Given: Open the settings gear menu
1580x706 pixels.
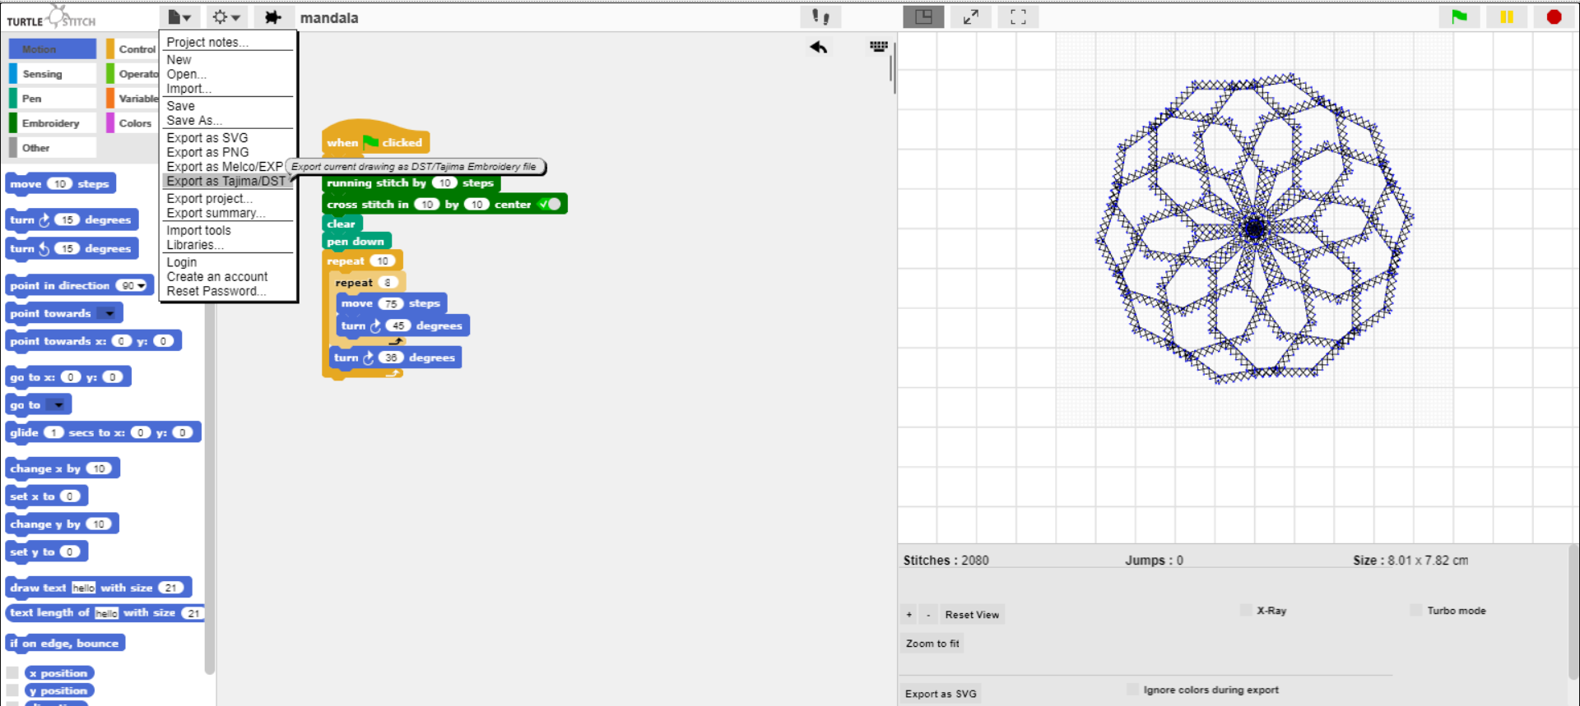Looking at the screenshot, I should click(225, 17).
